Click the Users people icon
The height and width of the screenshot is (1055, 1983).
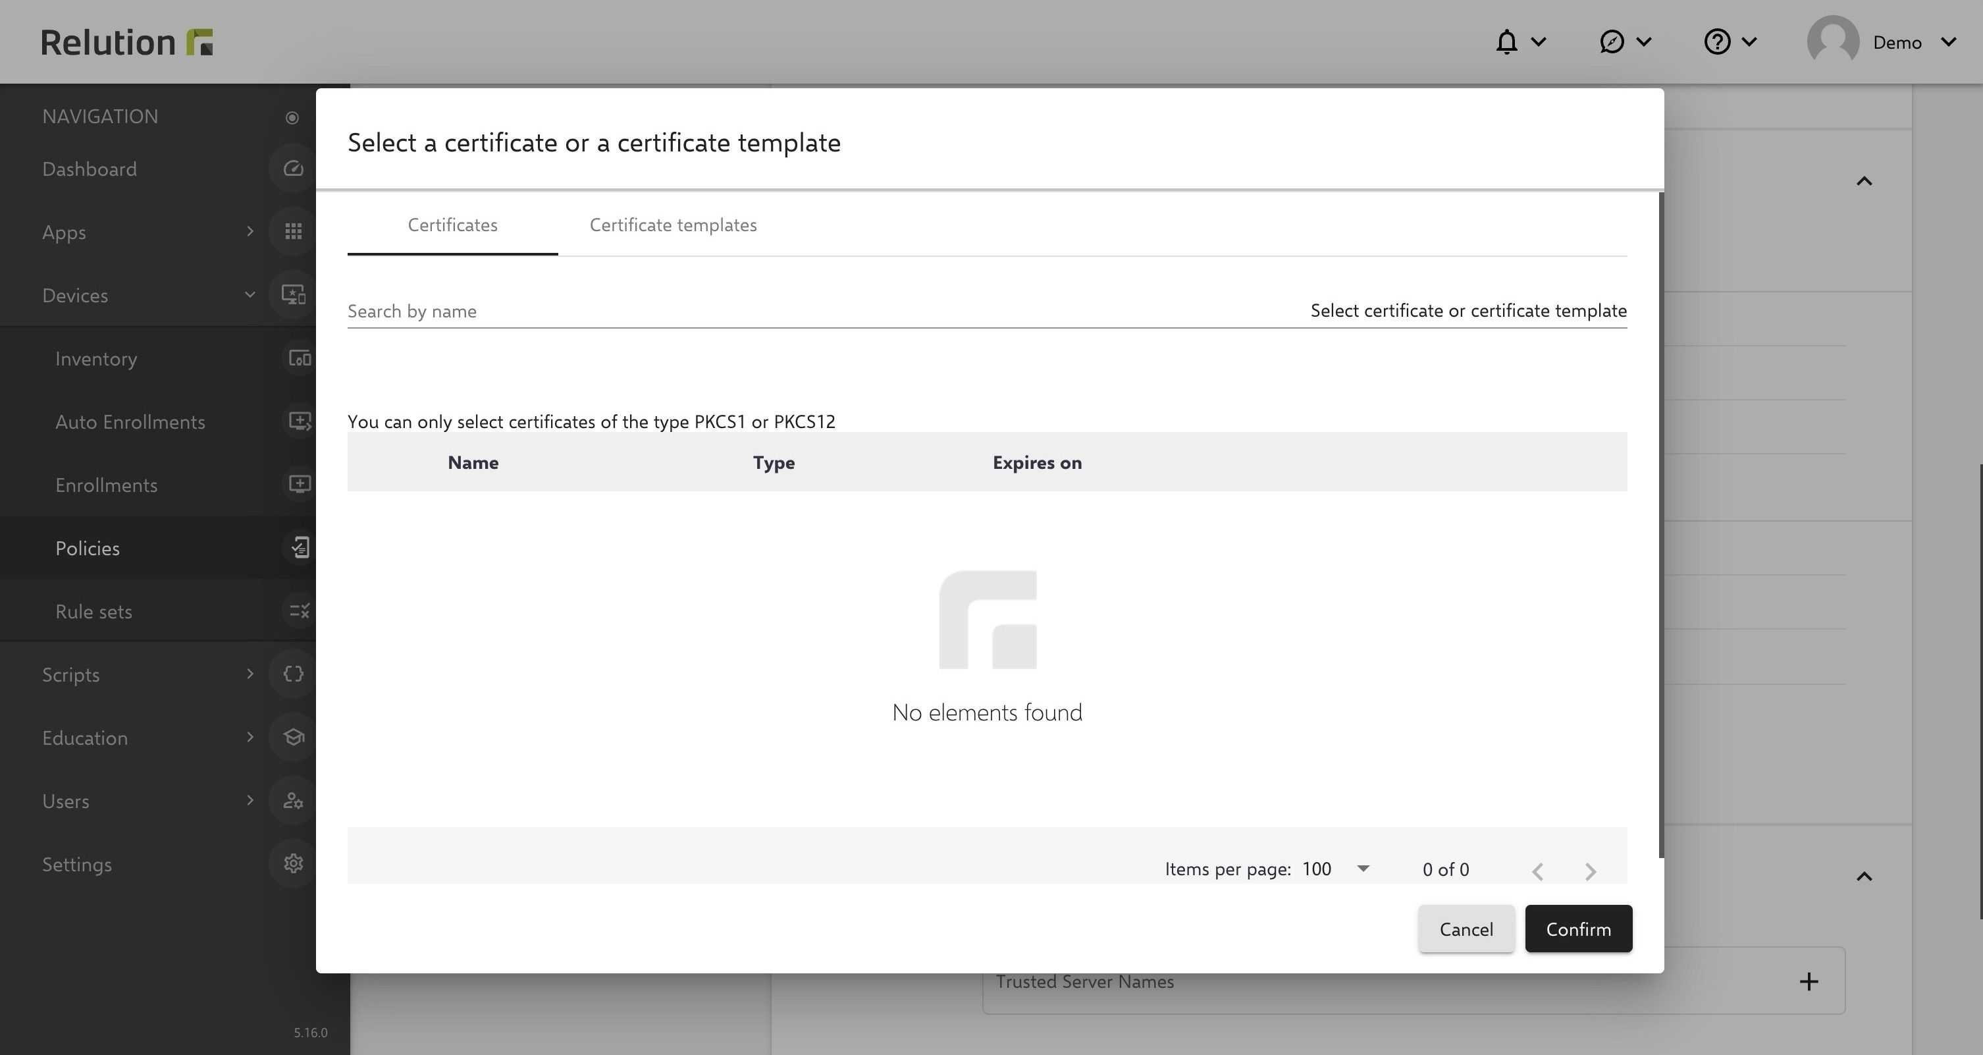[293, 800]
